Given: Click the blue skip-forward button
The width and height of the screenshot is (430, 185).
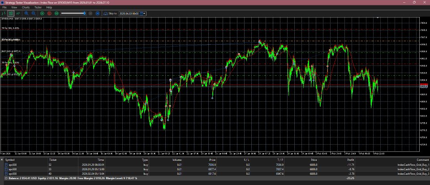Looking at the screenshot, I should (97, 13).
